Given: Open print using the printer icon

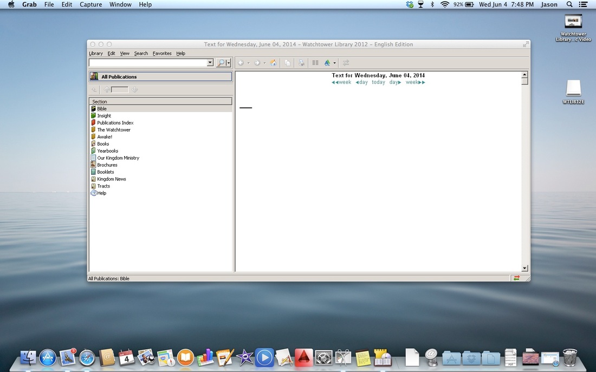Looking at the screenshot, I should click(x=302, y=63).
